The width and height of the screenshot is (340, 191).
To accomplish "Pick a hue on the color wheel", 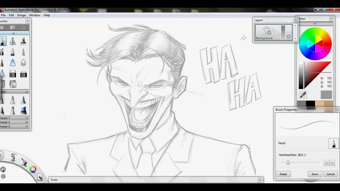I will [x=315, y=44].
